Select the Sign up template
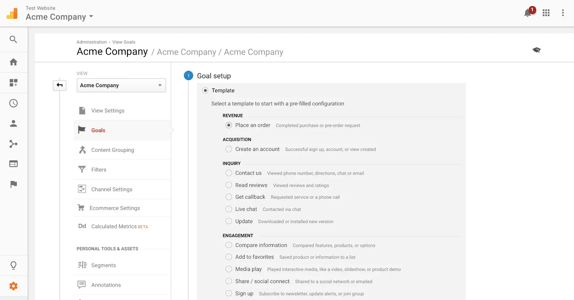Screen dimensions: 574x300 tap(229, 294)
